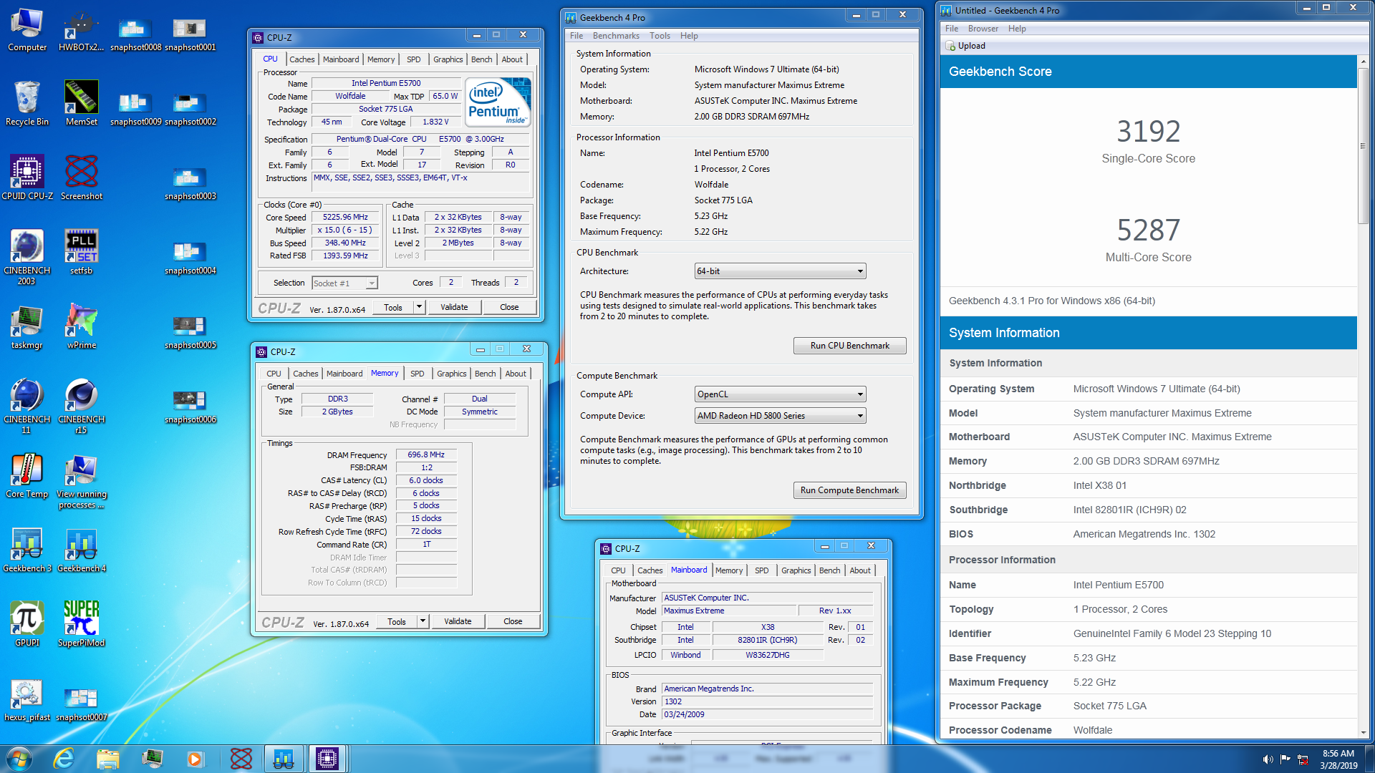Viewport: 1375px width, 773px height.
Task: Open Benchmarks menu in Geekbench 4 Pro
Action: tap(616, 36)
